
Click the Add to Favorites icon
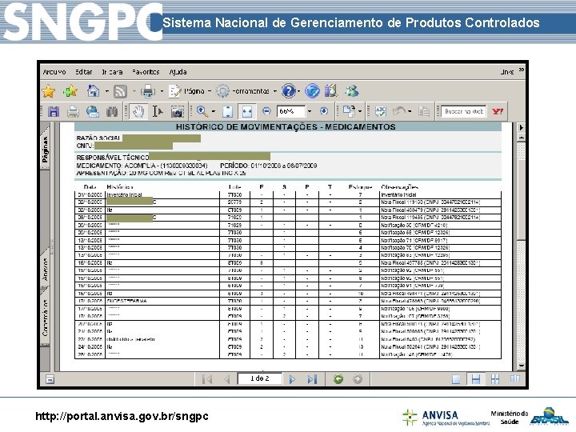click(70, 90)
